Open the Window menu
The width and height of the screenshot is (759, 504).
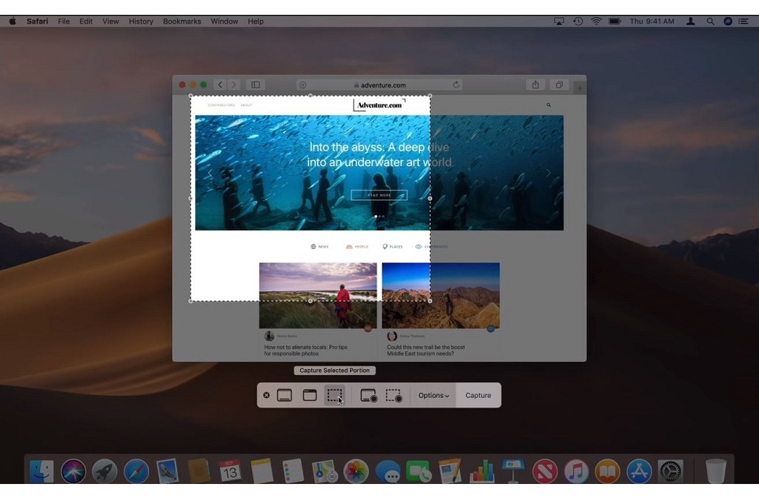224,21
